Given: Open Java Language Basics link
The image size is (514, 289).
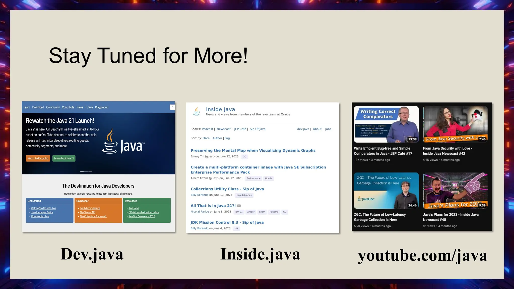Looking at the screenshot, I should (x=42, y=212).
